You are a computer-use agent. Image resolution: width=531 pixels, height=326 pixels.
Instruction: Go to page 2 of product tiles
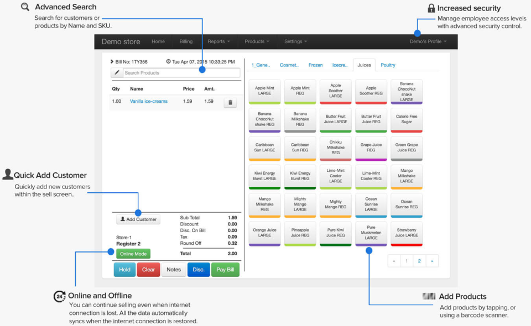pos(419,260)
